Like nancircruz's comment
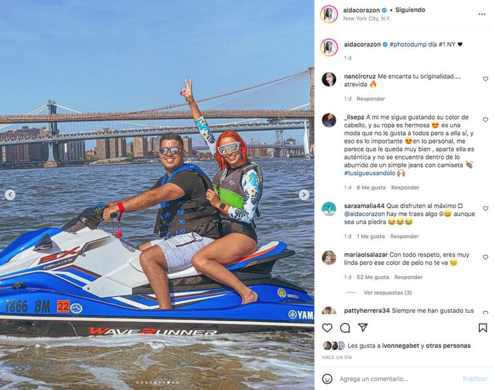 pyautogui.click(x=485, y=79)
